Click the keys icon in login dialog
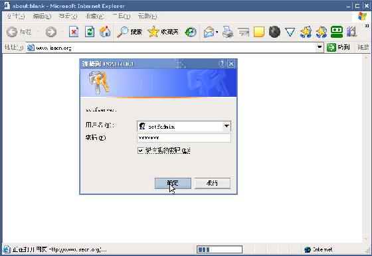372x256 pixels. pos(99,82)
